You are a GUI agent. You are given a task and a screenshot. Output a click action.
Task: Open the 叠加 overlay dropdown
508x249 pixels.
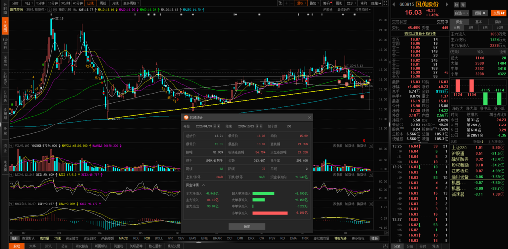(314, 3)
